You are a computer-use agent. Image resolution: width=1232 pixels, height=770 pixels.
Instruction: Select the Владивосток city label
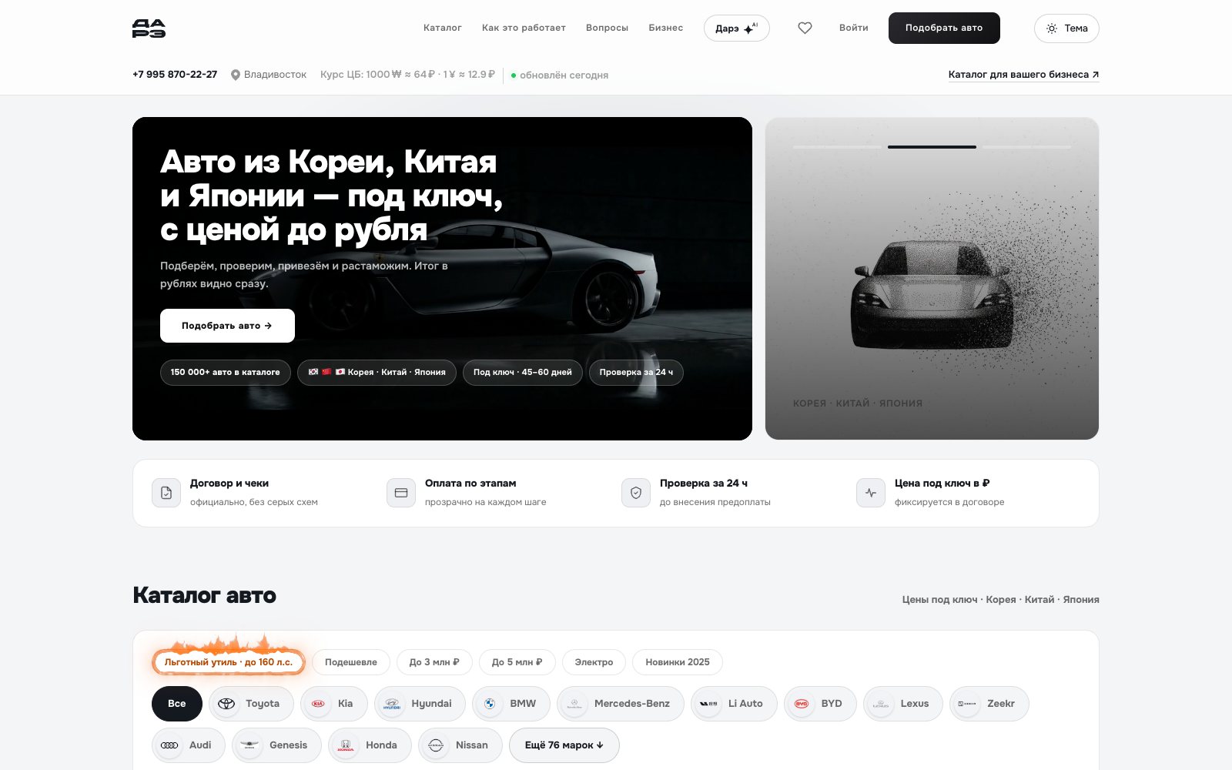pos(275,75)
